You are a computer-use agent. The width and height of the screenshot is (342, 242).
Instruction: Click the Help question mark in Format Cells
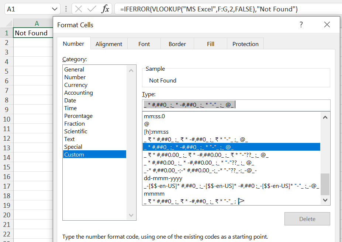tap(301, 24)
